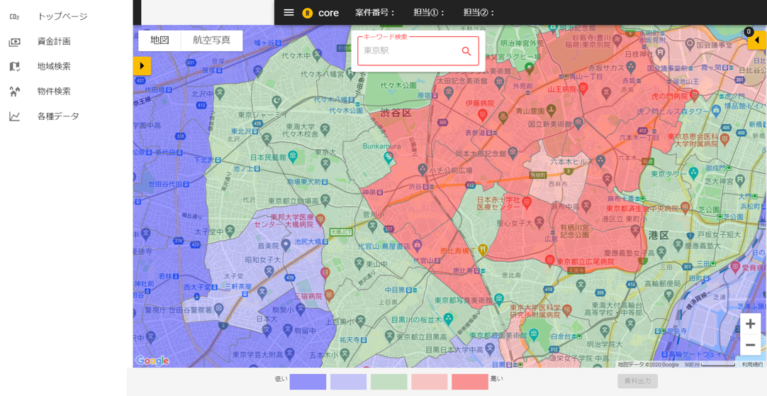
Task: Open 物件検索 in the sidebar
Action: click(x=54, y=91)
